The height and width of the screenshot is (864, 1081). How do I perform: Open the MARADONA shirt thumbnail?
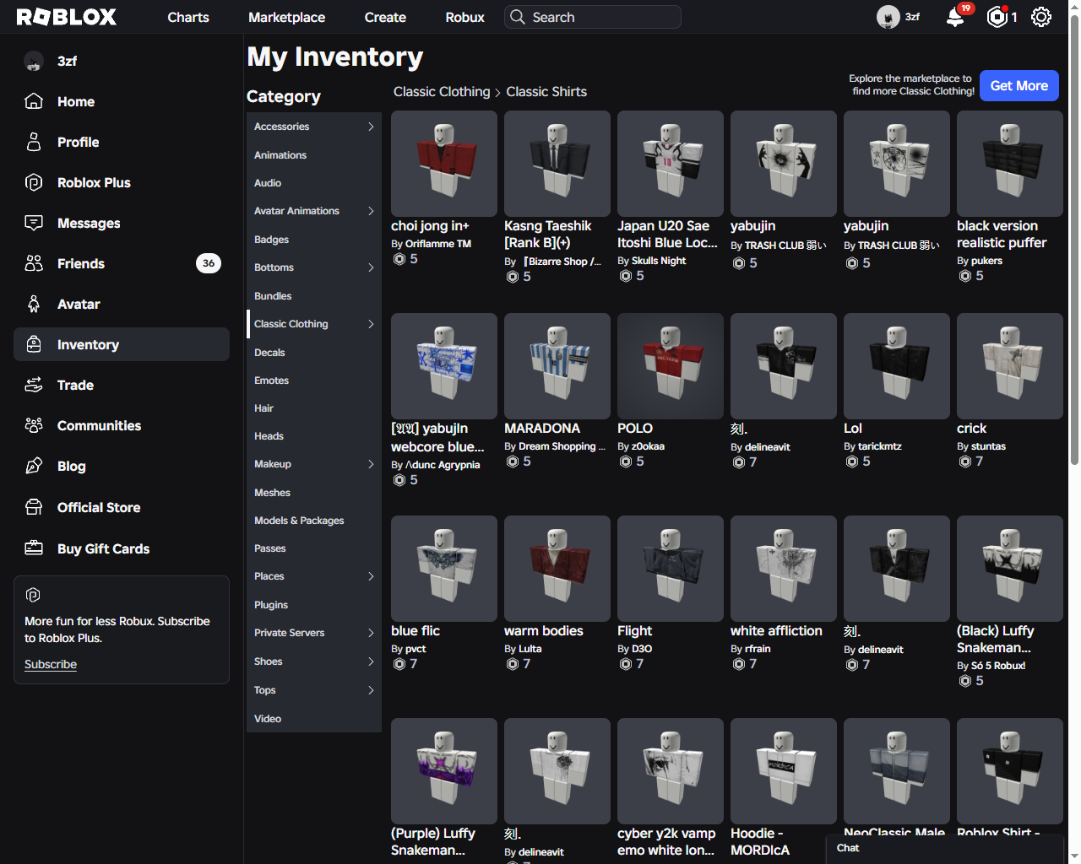click(x=557, y=366)
